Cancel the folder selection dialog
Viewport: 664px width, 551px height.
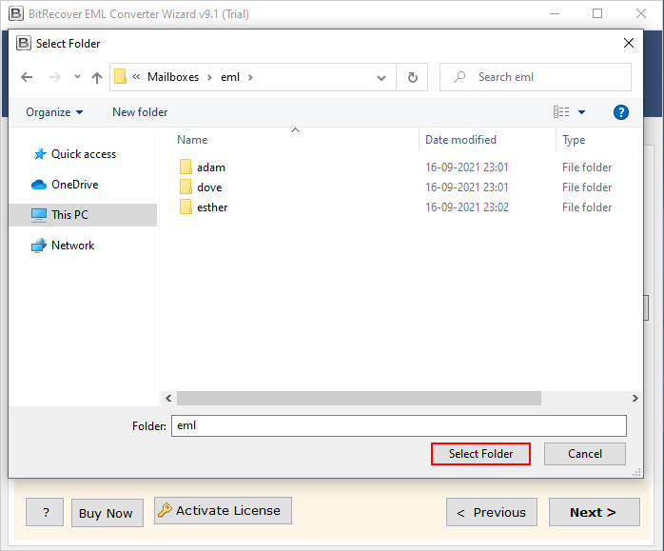pyautogui.click(x=584, y=454)
